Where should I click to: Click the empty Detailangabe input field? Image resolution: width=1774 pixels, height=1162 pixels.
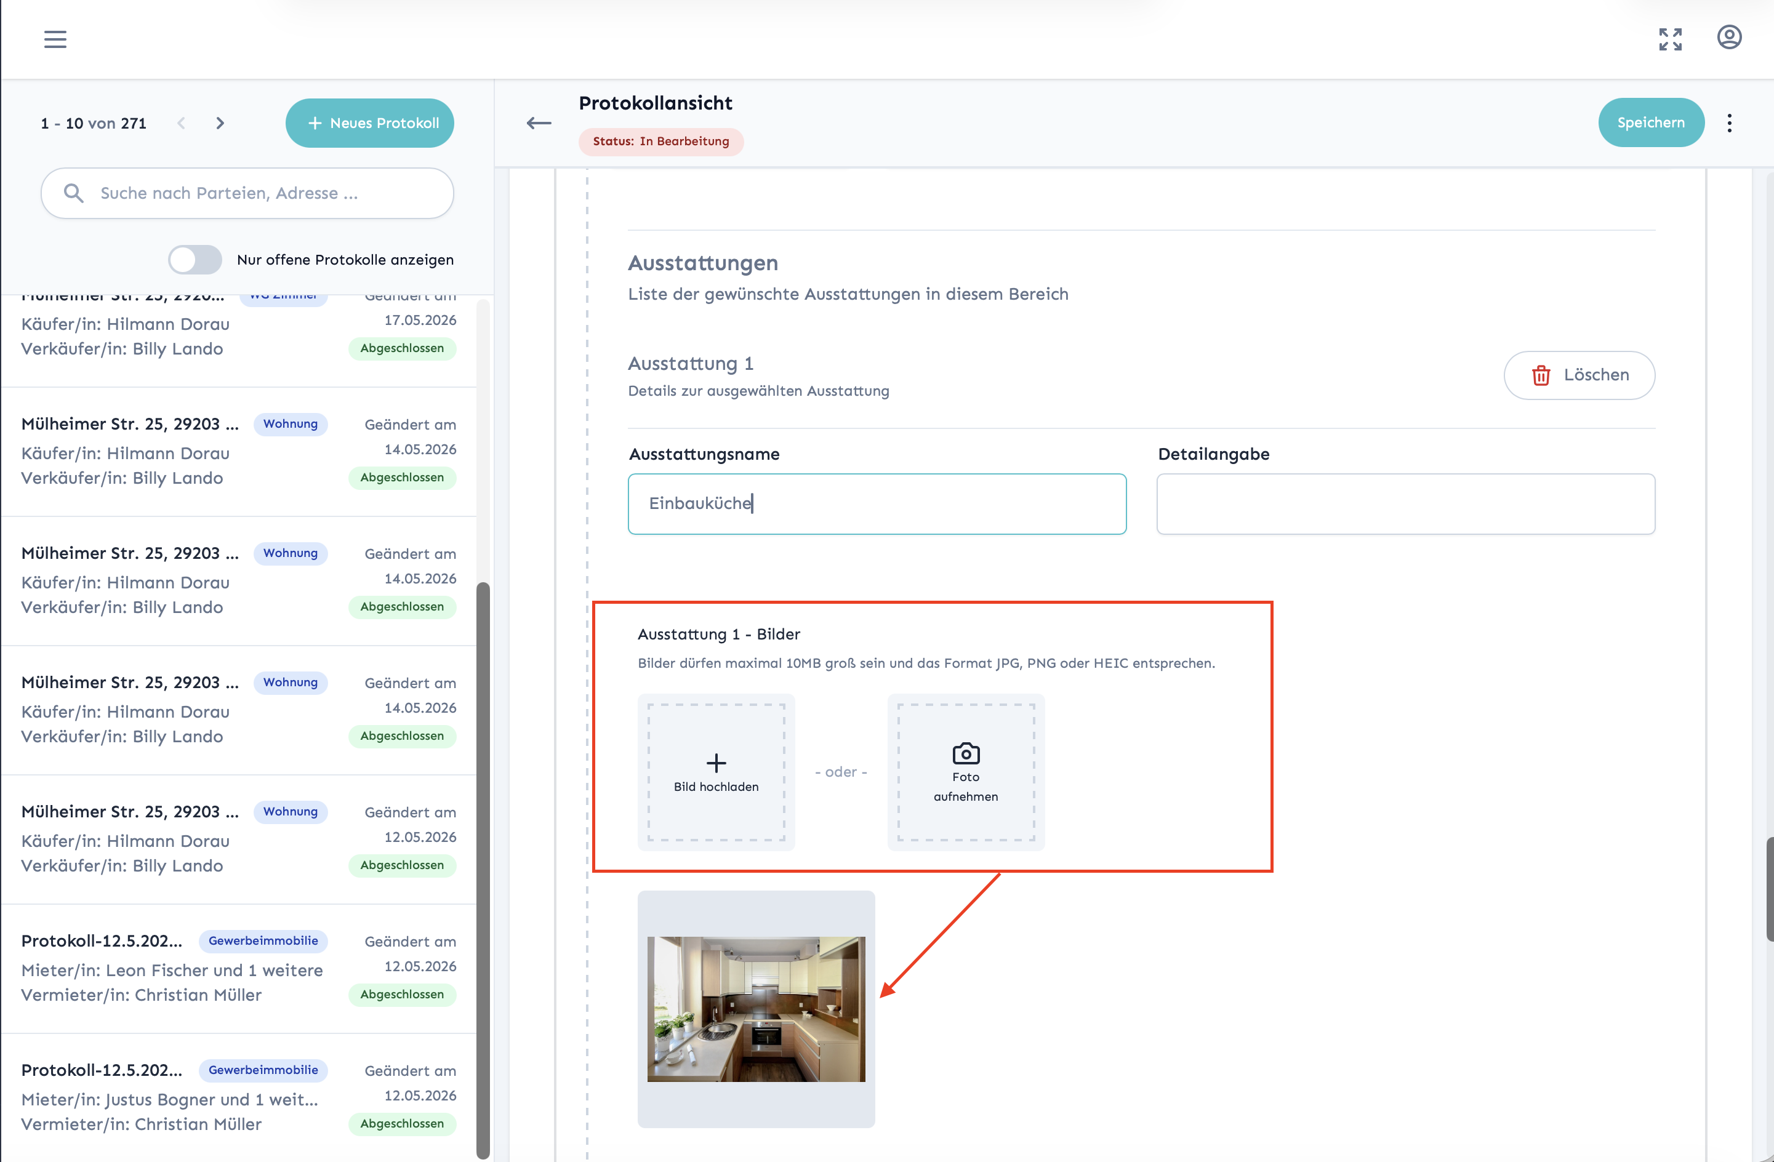[x=1406, y=504]
